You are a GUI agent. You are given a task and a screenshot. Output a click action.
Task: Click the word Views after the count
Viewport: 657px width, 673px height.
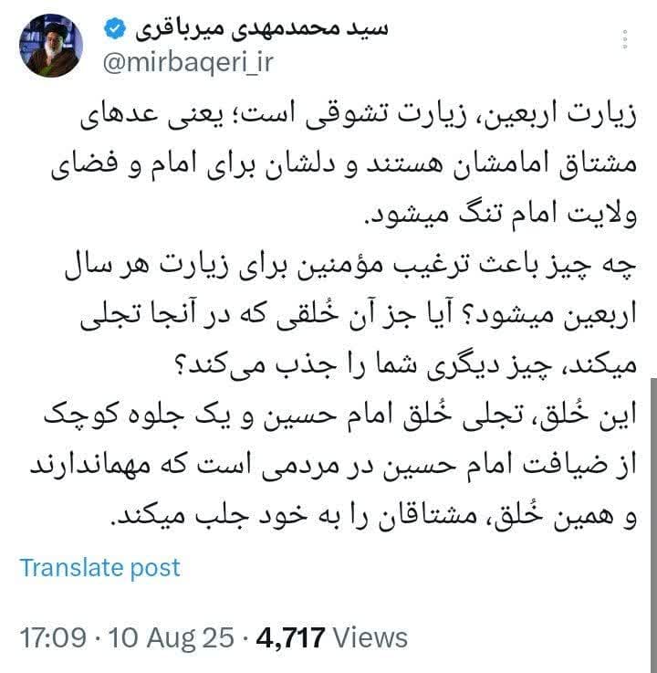coord(370,637)
